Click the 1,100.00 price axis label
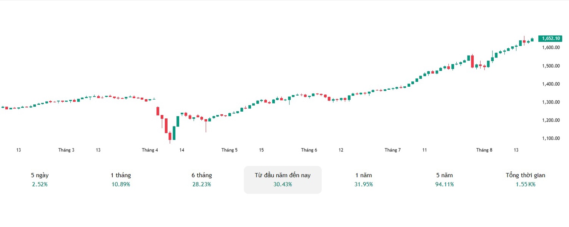This screenshot has width=569, height=227. pos(551,138)
